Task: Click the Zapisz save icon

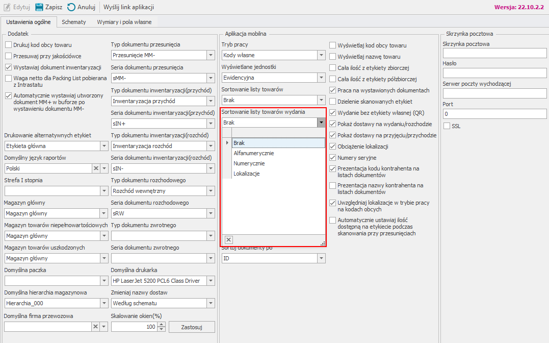Action: (39, 7)
